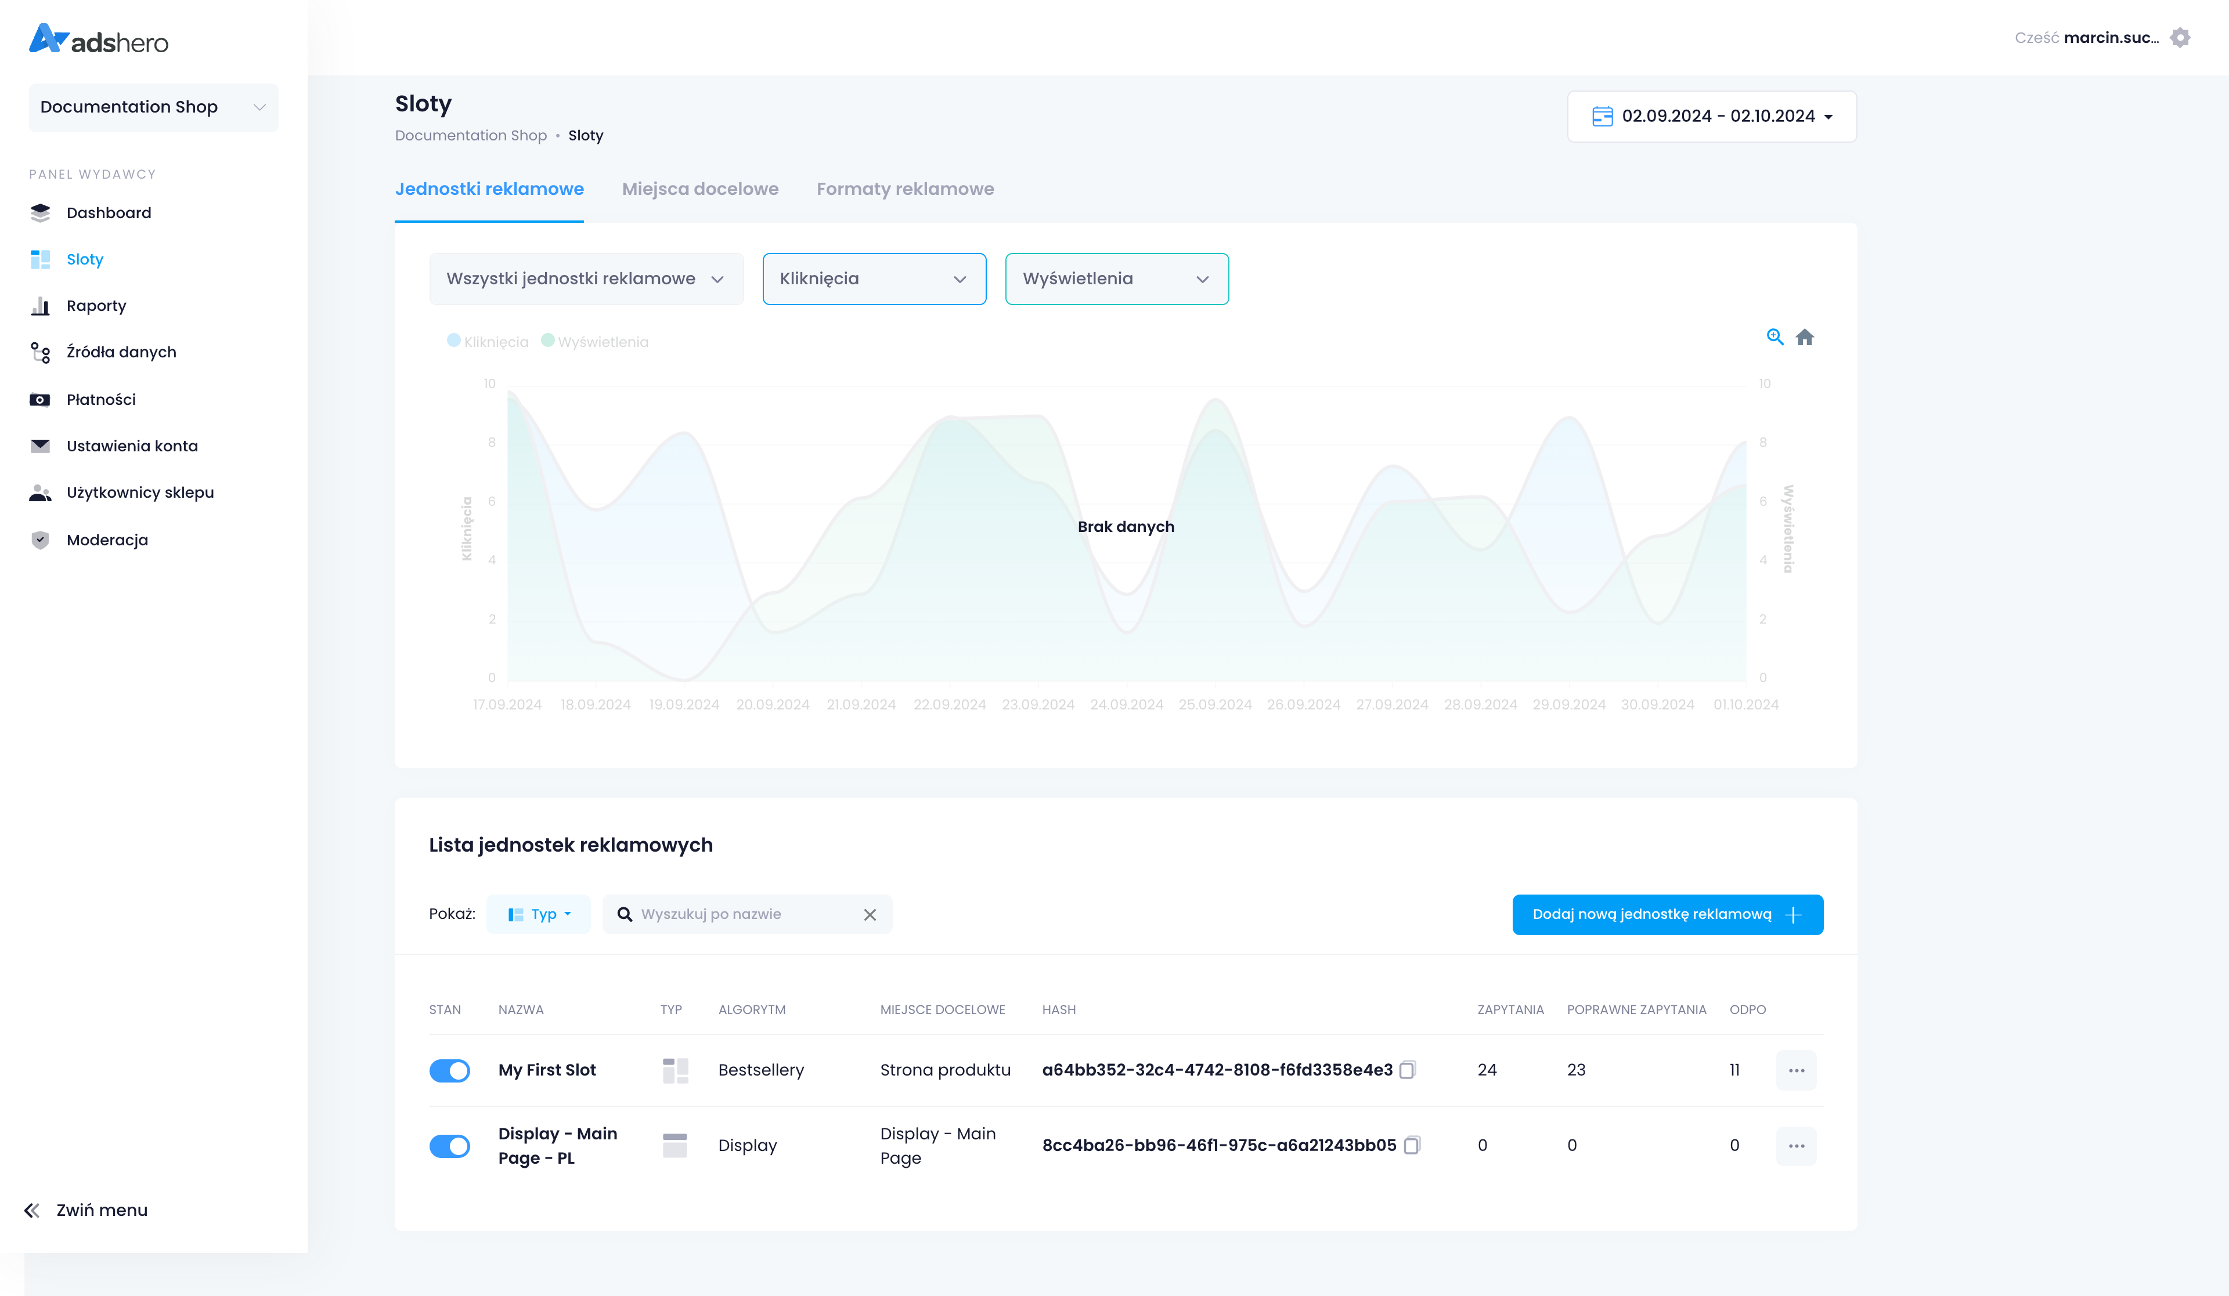Image resolution: width=2229 pixels, height=1296 pixels.
Task: Switch to Miejsca docelowe tab
Action: tap(699, 189)
